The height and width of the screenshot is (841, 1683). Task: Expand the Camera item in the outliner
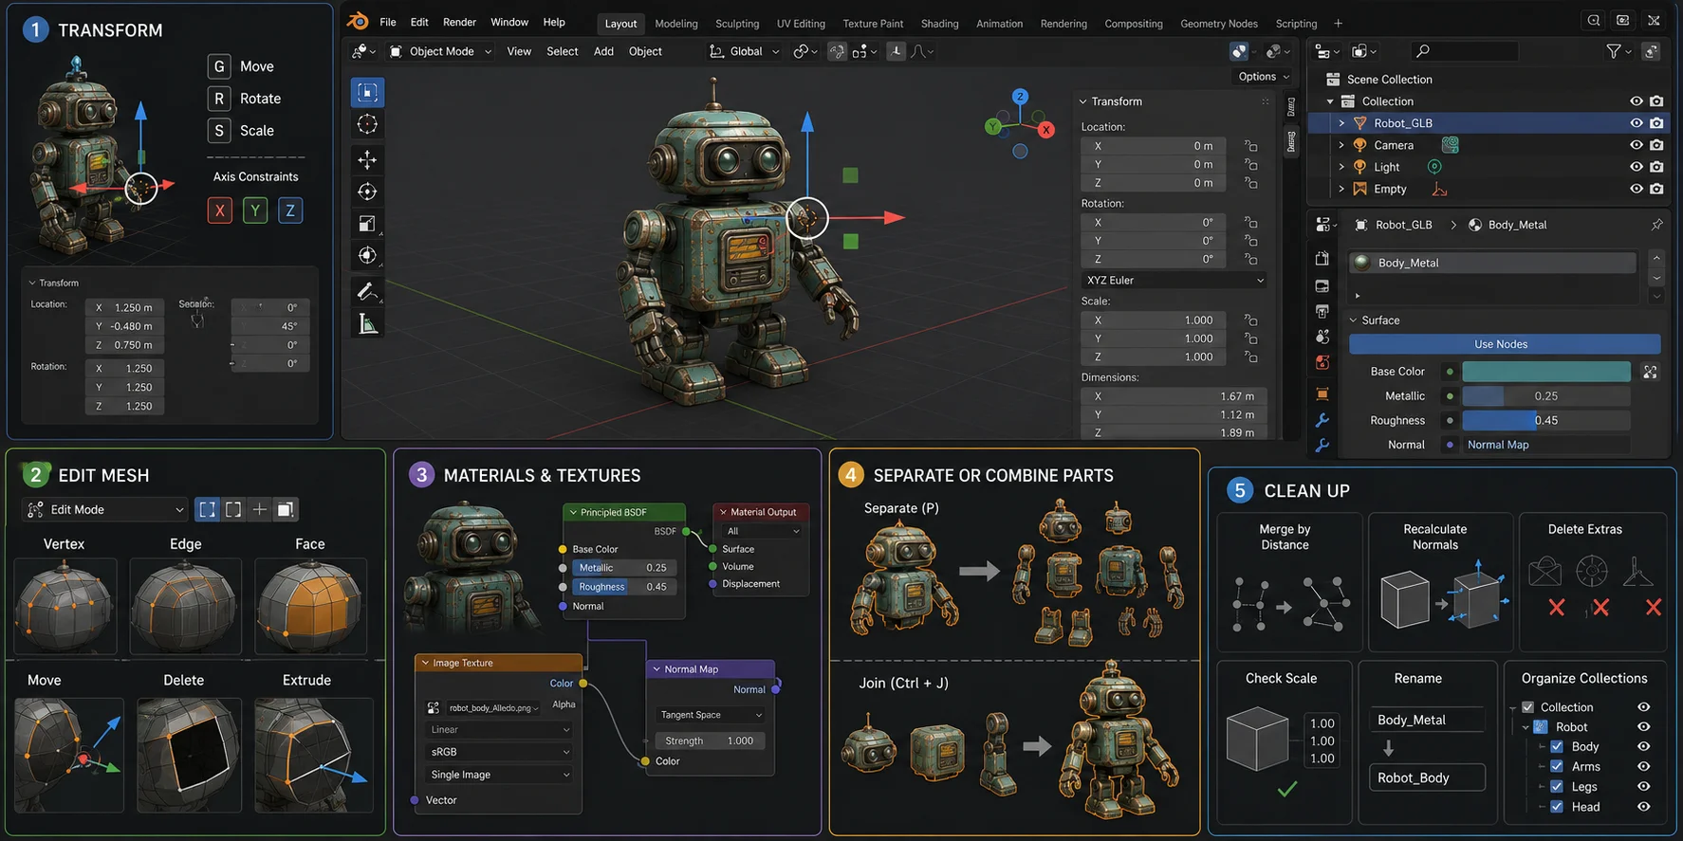(1341, 145)
